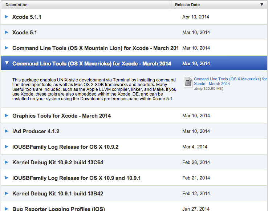Viewport: 268px width, 211px height.
Task: Click Apr 10, 2014 release date
Action: point(196,17)
